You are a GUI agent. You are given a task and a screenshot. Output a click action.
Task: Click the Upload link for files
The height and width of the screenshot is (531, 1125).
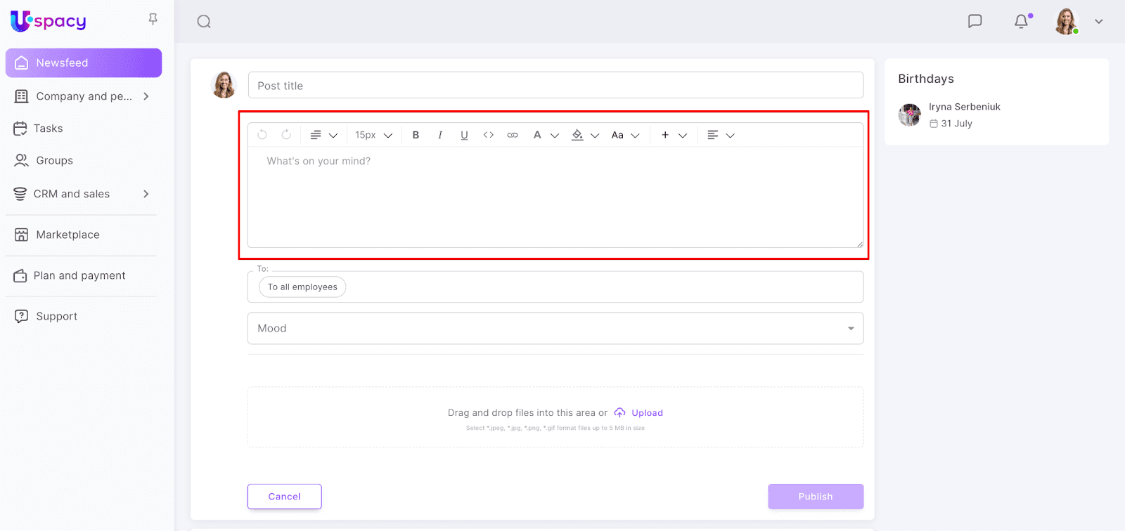coord(646,413)
